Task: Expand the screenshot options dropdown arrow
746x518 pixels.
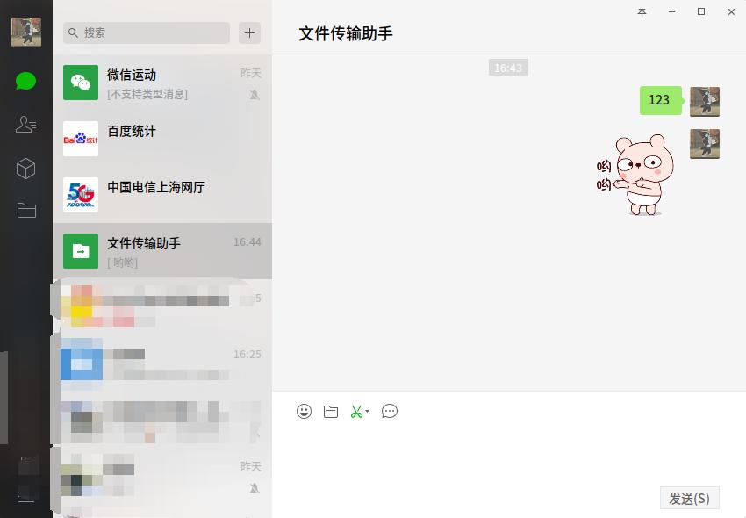Action: pyautogui.click(x=367, y=412)
